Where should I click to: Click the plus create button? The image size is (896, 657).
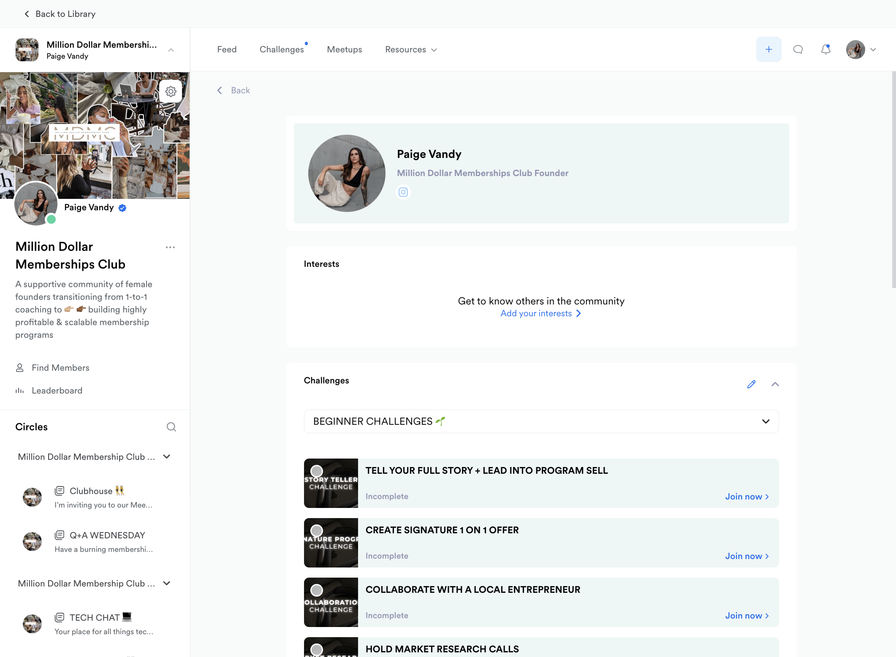(x=768, y=49)
